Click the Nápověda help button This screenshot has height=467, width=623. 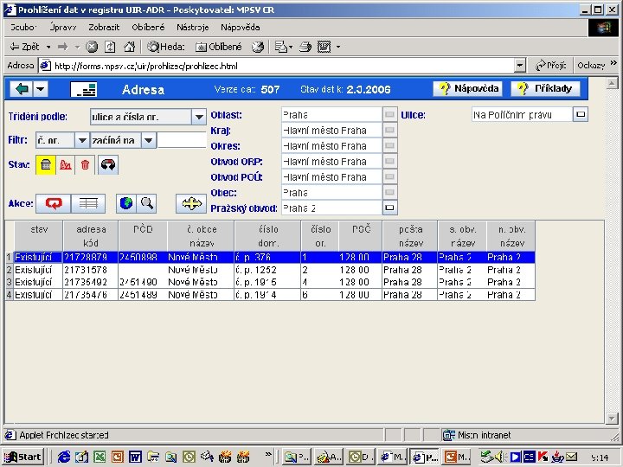[468, 89]
